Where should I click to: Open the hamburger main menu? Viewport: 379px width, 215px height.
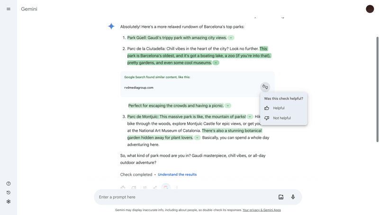[x=9, y=9]
